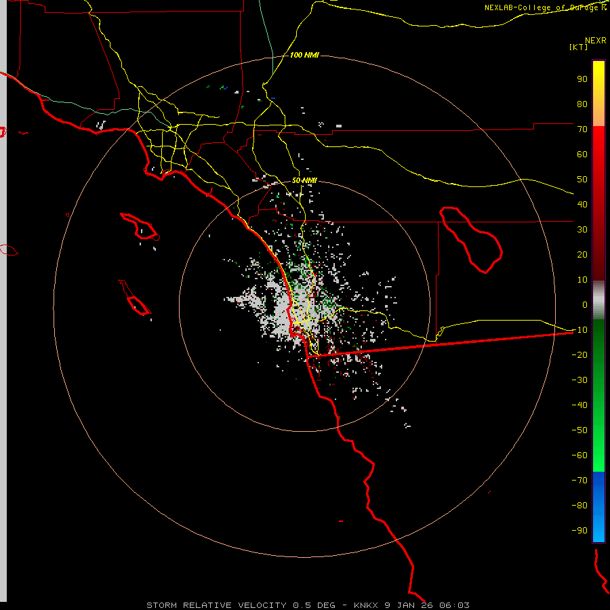Pick the blue bottom segment of the color bar
The width and height of the screenshot is (610, 610).
pyautogui.click(x=598, y=506)
